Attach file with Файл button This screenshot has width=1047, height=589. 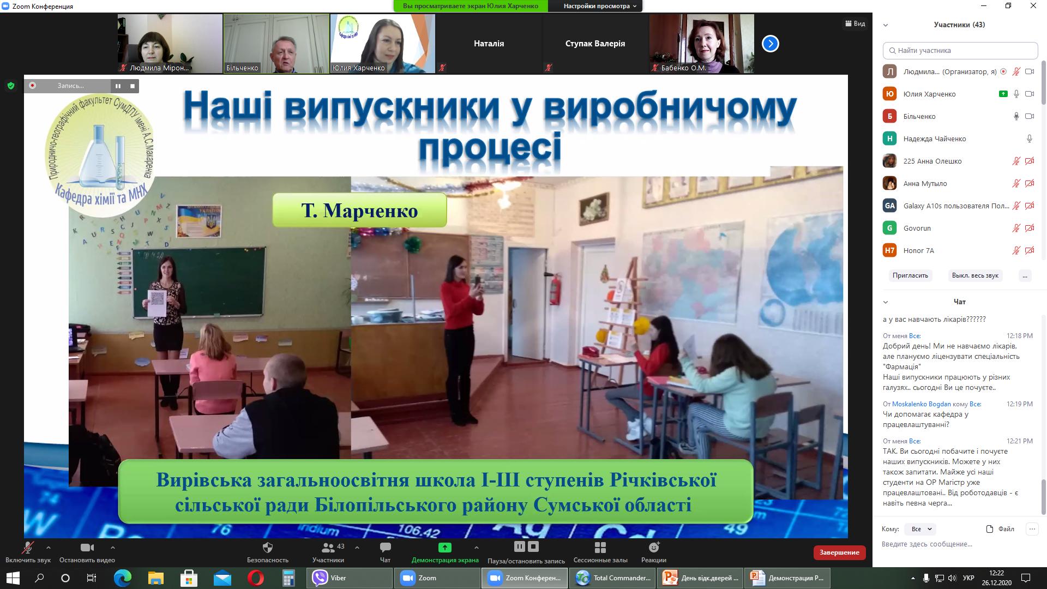point(1000,529)
